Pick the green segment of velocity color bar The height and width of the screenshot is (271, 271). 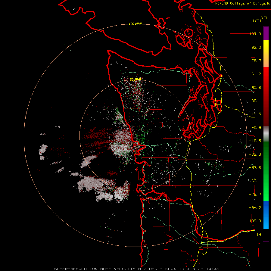[x=266, y=171]
